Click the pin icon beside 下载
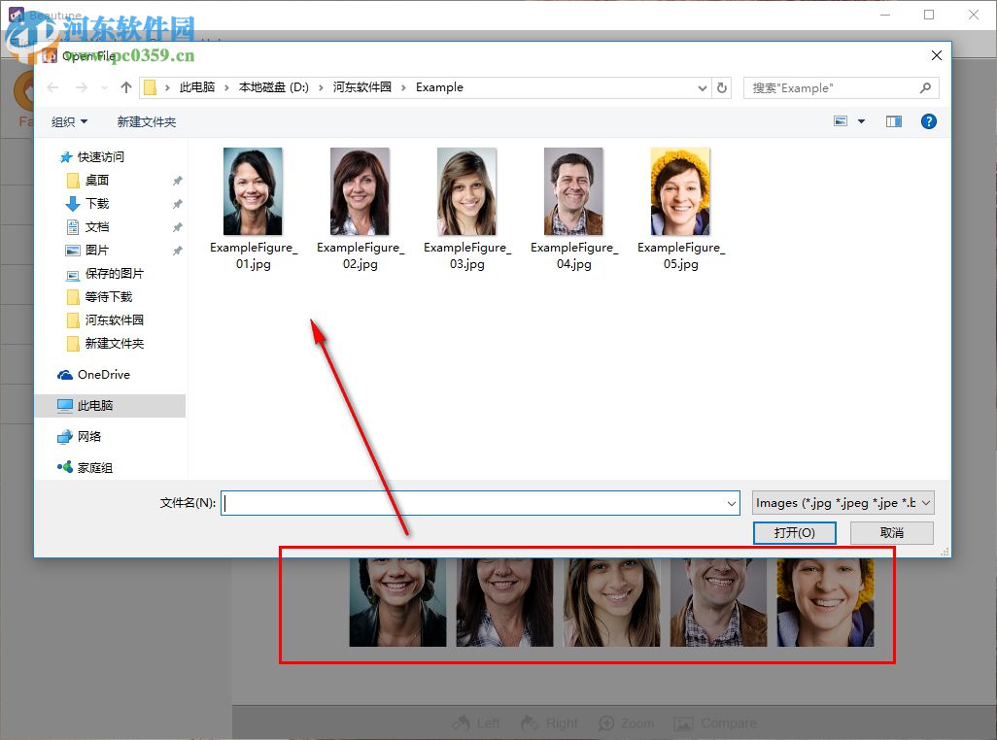The height and width of the screenshot is (740, 997). coord(178,204)
